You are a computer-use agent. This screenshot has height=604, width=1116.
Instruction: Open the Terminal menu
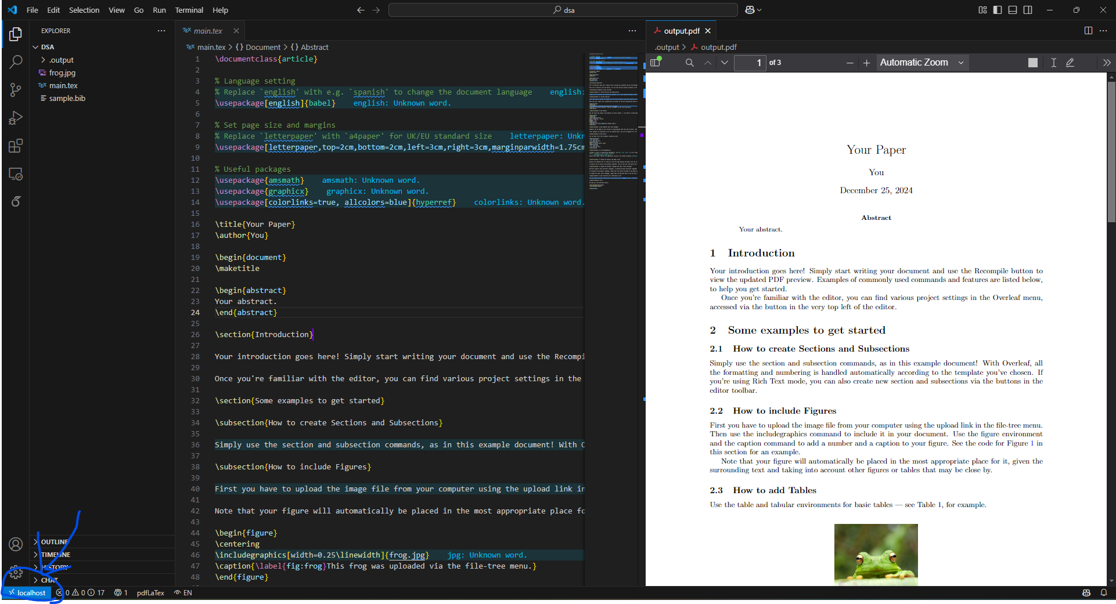189,10
